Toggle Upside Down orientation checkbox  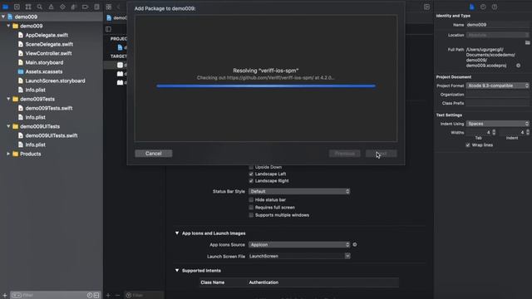[x=251, y=167]
